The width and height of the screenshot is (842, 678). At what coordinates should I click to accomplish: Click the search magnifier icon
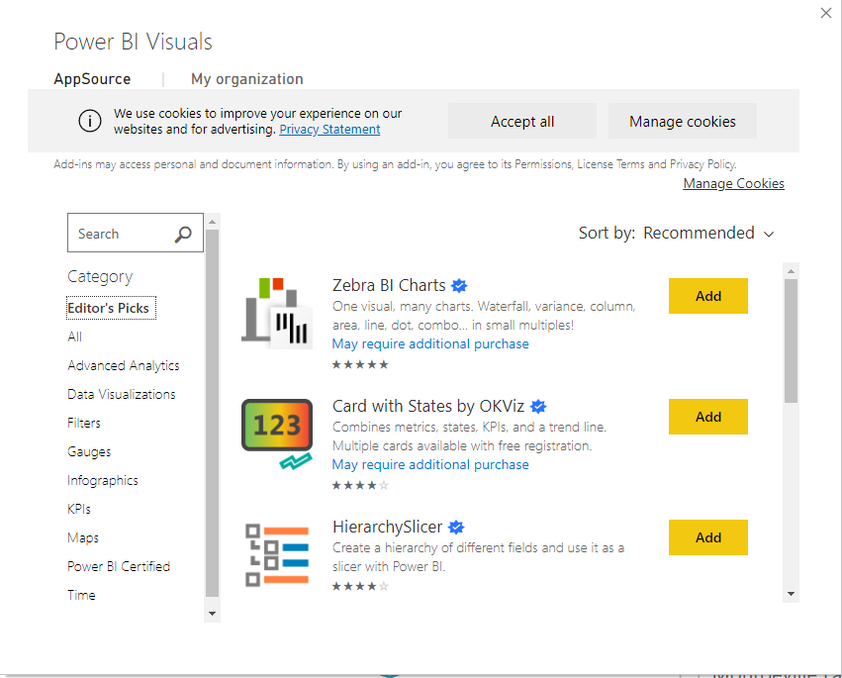(x=183, y=234)
